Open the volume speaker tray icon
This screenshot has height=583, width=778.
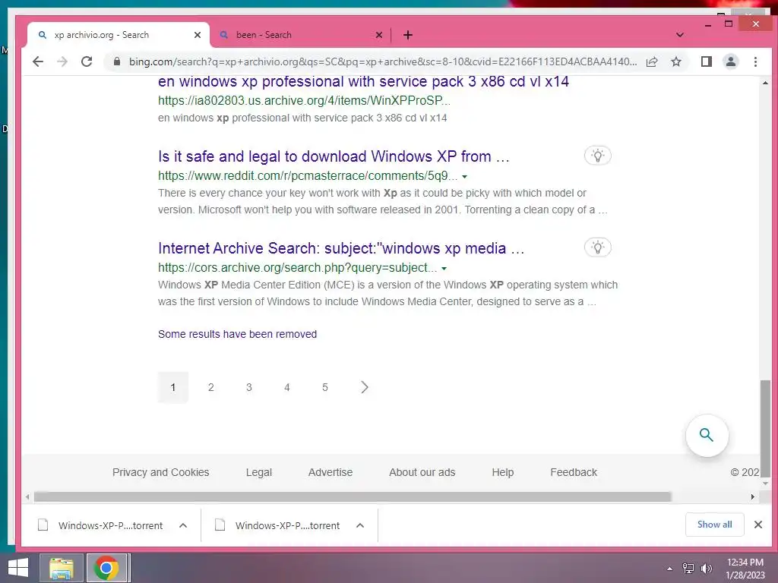(x=706, y=569)
